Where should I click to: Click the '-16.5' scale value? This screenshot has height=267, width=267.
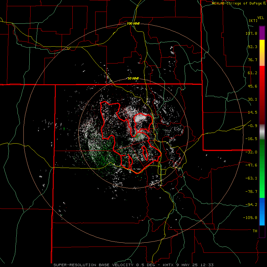251,139
